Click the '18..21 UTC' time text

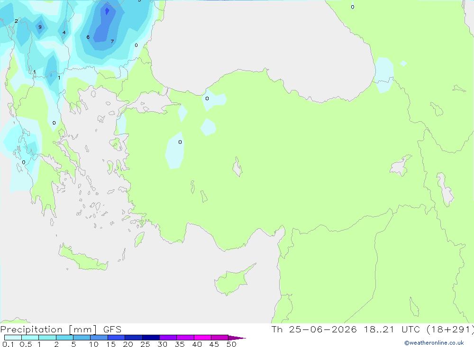(x=392, y=329)
